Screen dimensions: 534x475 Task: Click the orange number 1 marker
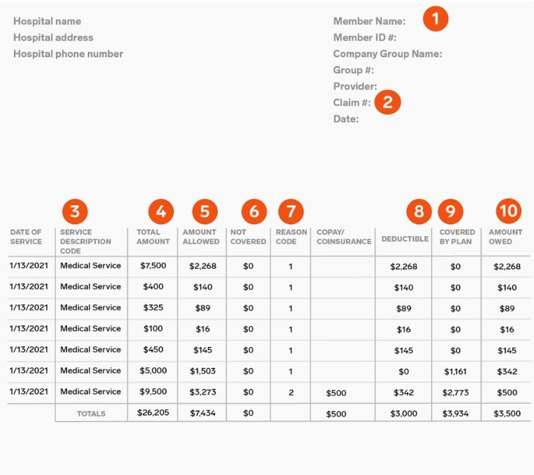(436, 19)
